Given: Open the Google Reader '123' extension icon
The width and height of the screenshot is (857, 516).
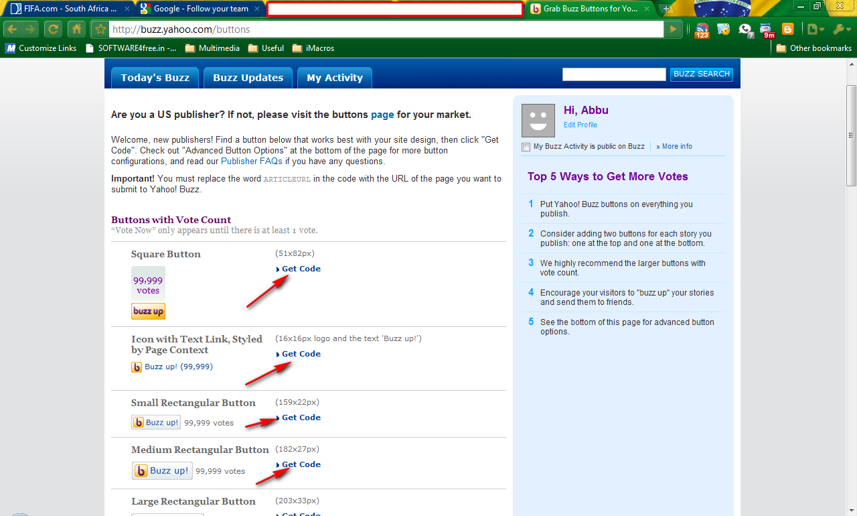Looking at the screenshot, I should click(702, 29).
